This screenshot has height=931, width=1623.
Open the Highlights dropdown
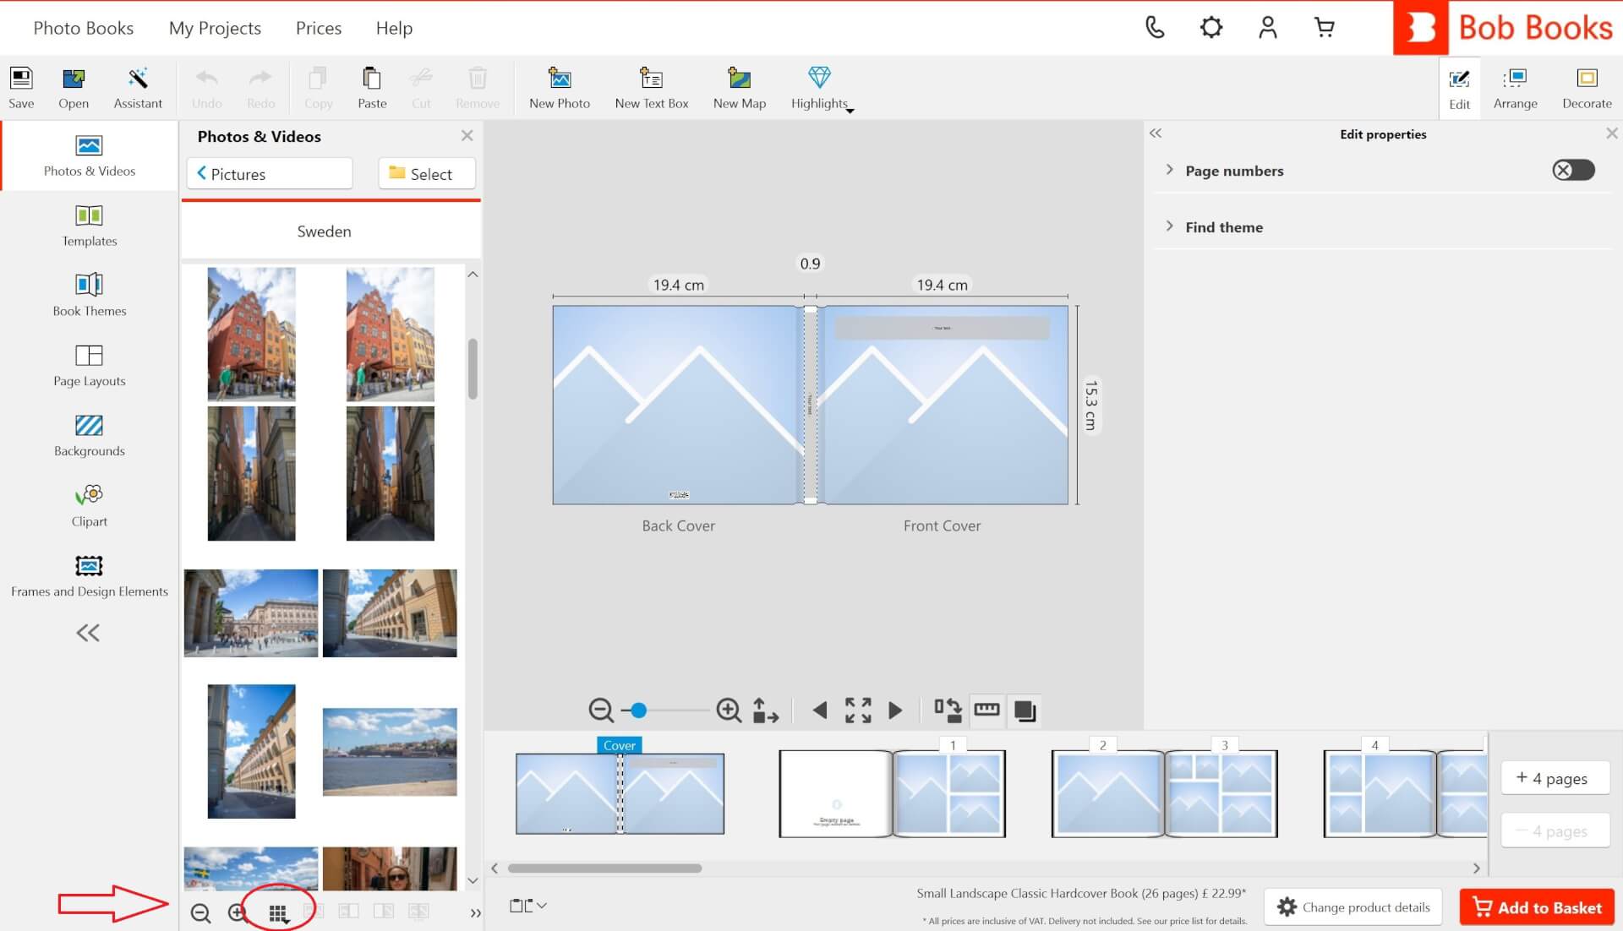[x=821, y=88]
